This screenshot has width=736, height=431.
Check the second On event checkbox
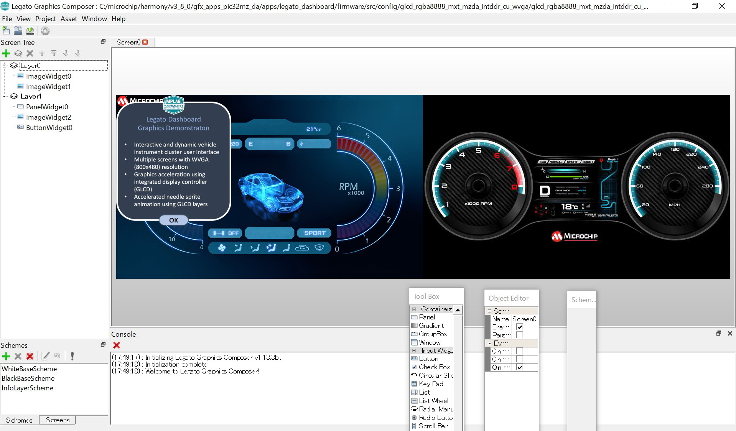519,359
